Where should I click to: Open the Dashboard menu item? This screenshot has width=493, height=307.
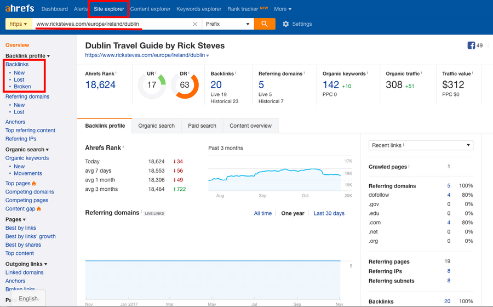point(55,9)
